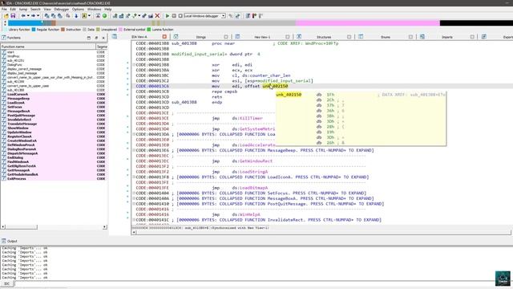The height and width of the screenshot is (289, 513).
Task: Click the Library function legend color swatch
Action: [x=6, y=30]
